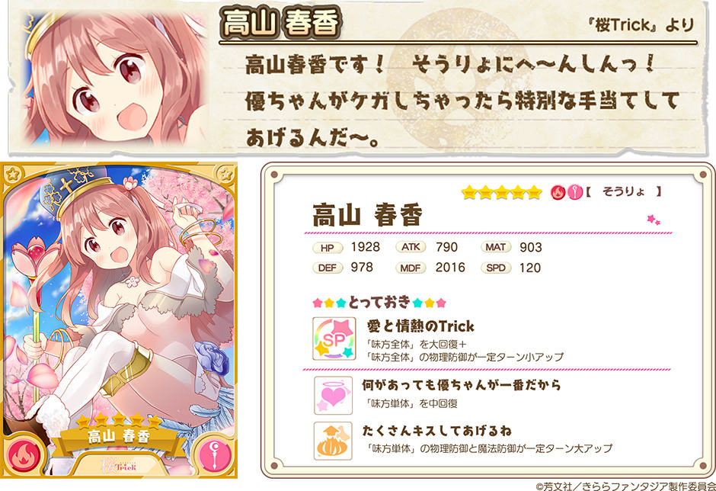Click the HP stat label
The width and height of the screenshot is (716, 491).
(x=328, y=248)
